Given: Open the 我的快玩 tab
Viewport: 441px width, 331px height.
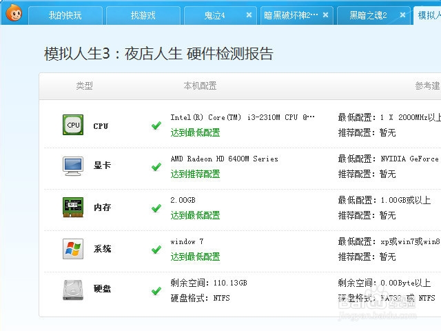Looking at the screenshot, I should click(65, 15).
